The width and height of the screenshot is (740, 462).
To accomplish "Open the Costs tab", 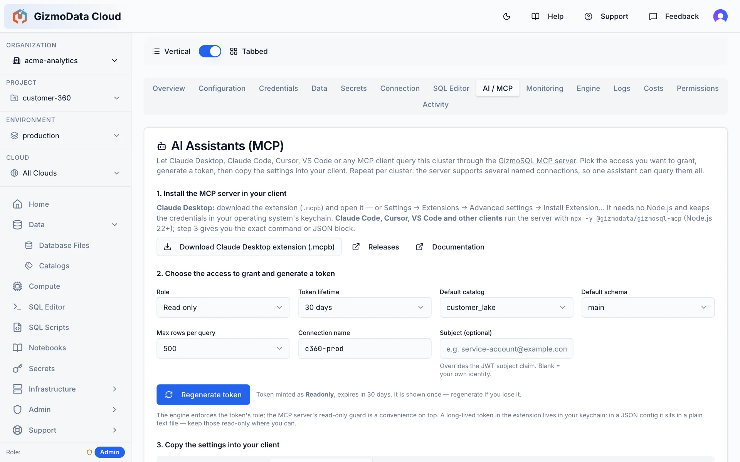I will (653, 88).
